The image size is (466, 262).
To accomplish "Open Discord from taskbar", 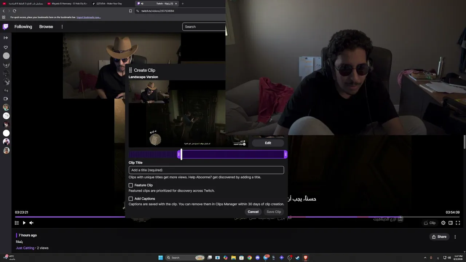I will [257, 258].
